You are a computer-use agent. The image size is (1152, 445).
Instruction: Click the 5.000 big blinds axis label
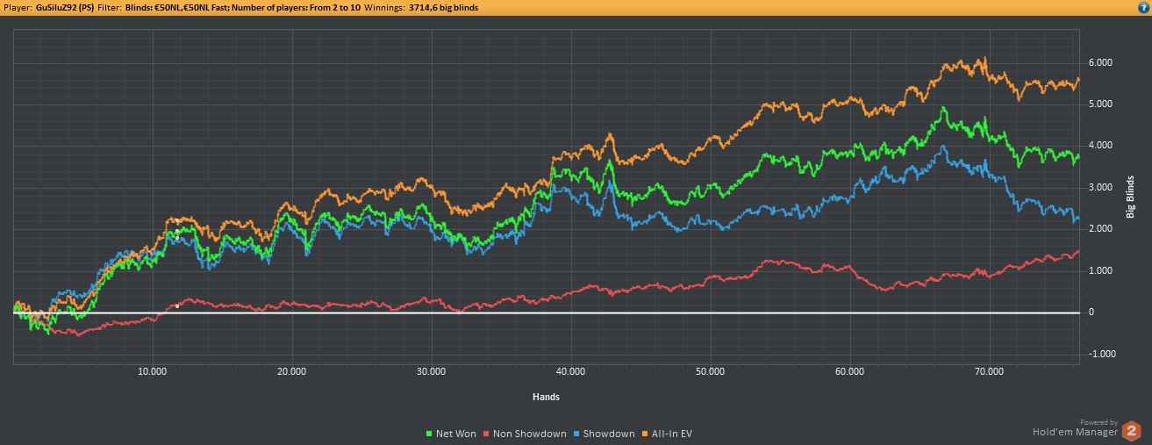point(1100,104)
